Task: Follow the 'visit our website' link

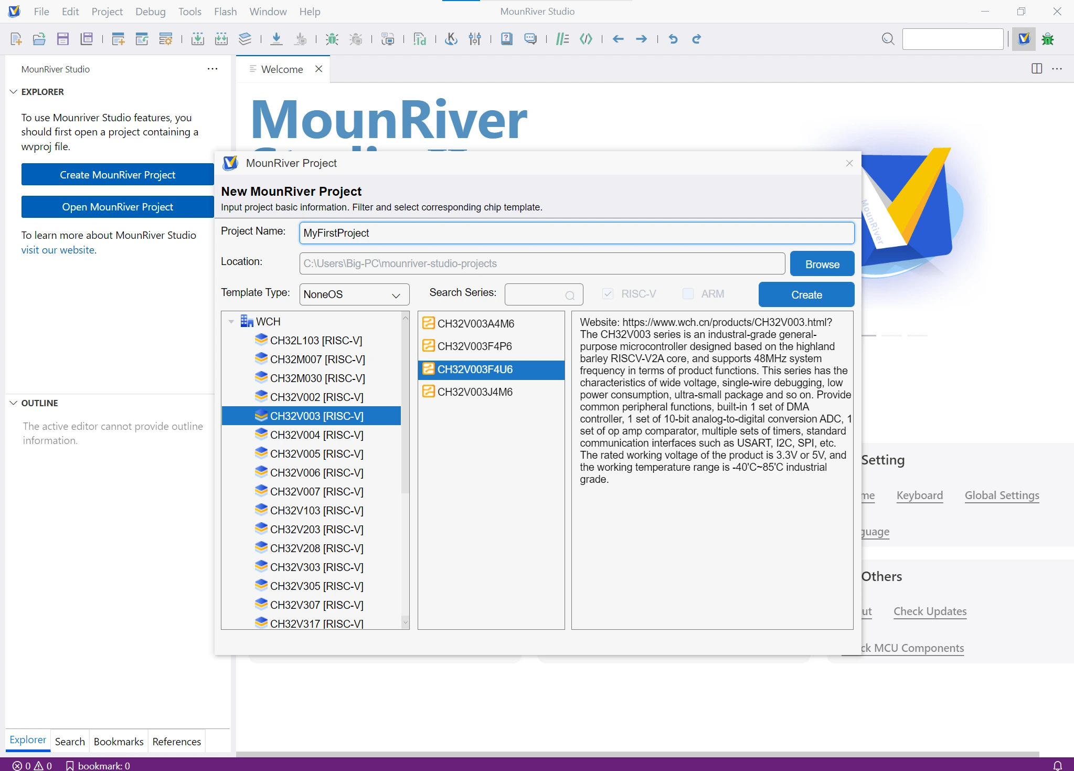Action: pos(58,250)
